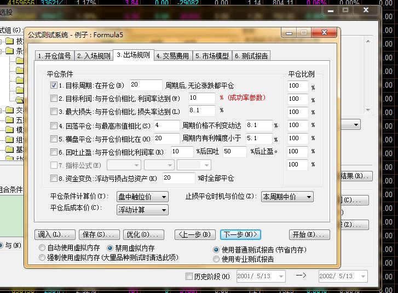Image resolution: width=398 pixels, height=293 pixels.
Task: Go to the 6.测试报告 tab
Action: [x=251, y=56]
